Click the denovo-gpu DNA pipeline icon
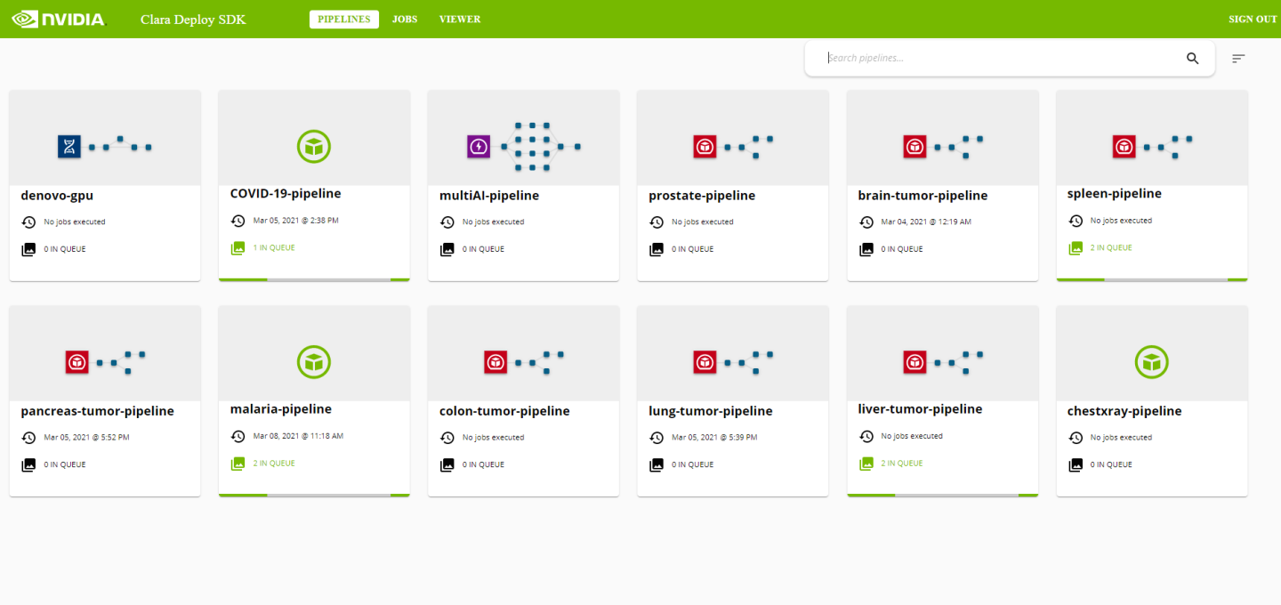 point(69,146)
